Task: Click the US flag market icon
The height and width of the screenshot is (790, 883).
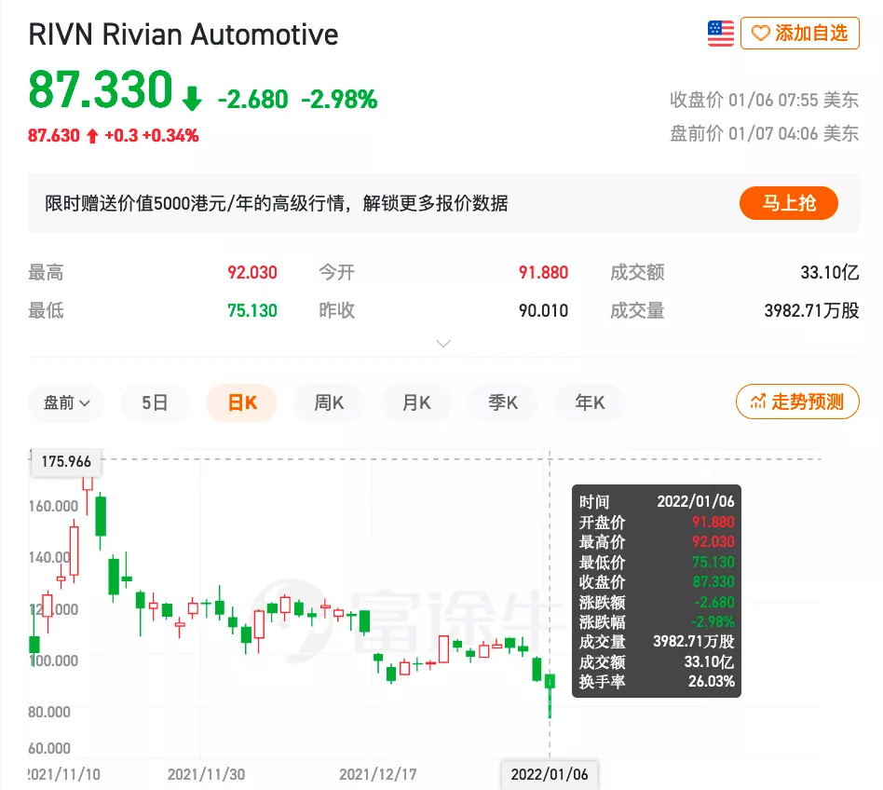Action: 720,34
